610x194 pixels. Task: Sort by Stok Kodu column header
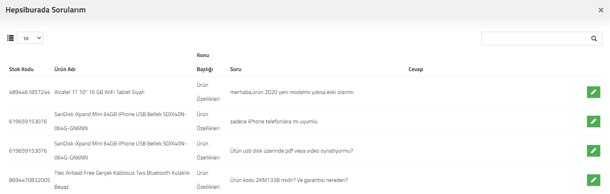pos(21,69)
